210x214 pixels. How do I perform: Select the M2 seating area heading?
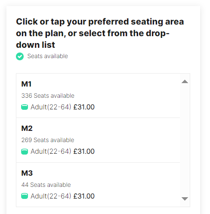click(27, 128)
